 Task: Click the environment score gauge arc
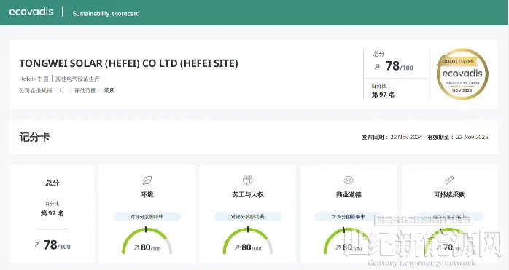tap(147, 240)
